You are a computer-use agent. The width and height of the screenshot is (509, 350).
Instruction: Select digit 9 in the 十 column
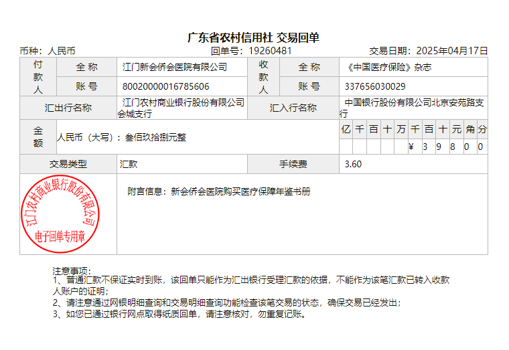point(439,147)
